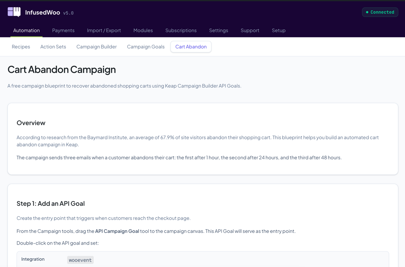Open the Modules tab

(143, 30)
